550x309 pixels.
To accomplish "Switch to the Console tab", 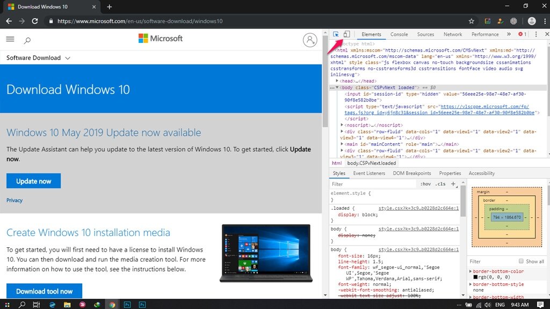I will pyautogui.click(x=399, y=34).
